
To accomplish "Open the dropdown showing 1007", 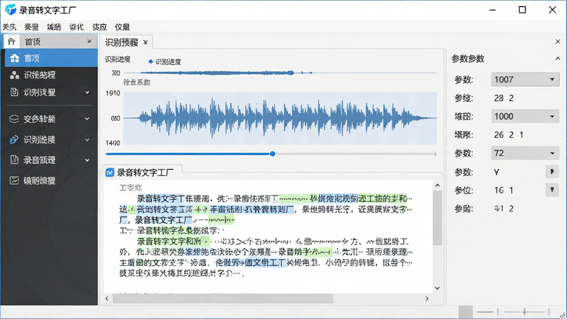I will click(525, 79).
